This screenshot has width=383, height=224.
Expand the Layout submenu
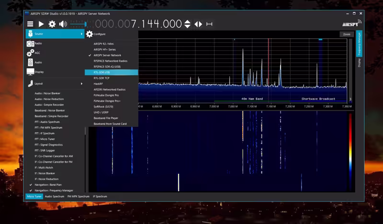[55, 84]
